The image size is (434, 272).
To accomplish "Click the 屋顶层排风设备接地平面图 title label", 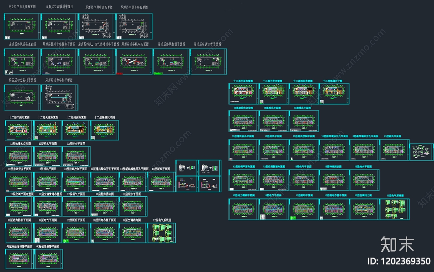I will pyautogui.click(x=59, y=44).
